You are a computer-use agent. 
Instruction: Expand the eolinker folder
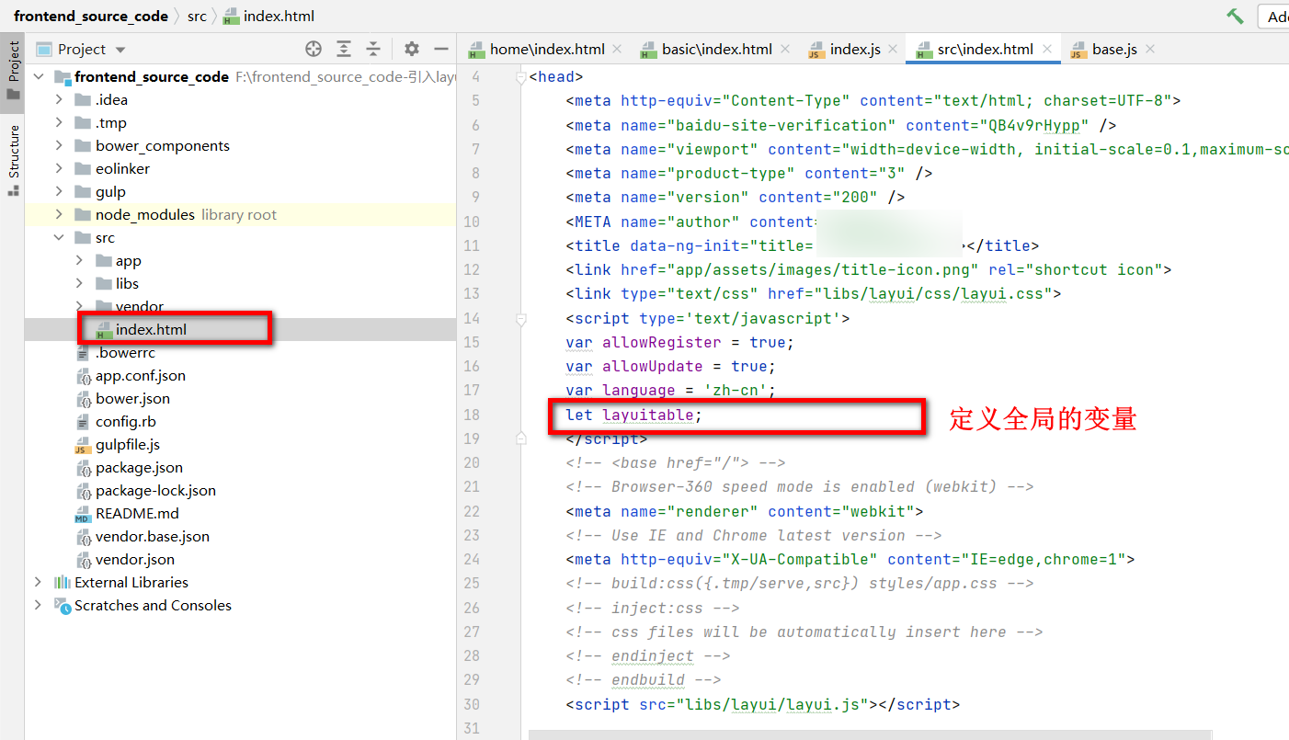[x=59, y=168]
